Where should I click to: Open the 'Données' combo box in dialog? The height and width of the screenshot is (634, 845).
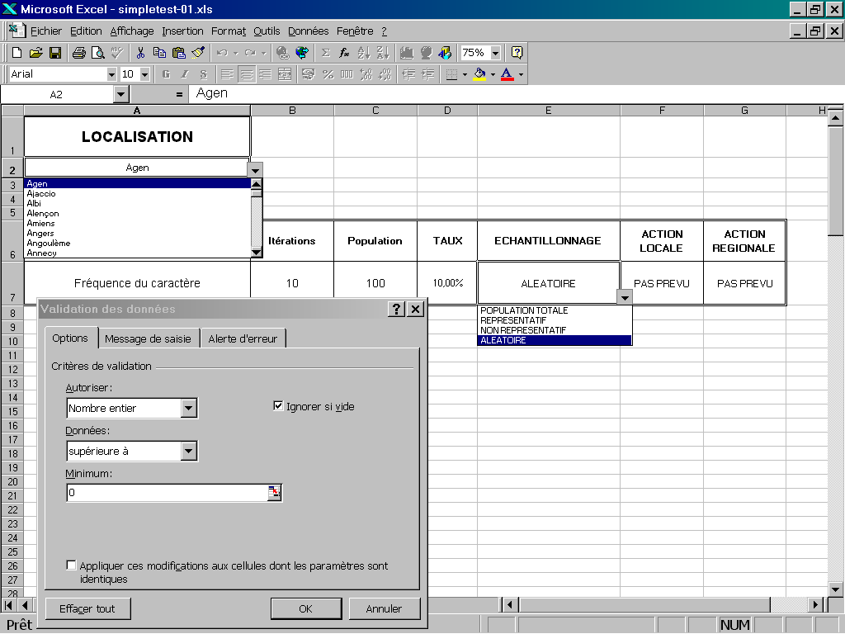(189, 451)
